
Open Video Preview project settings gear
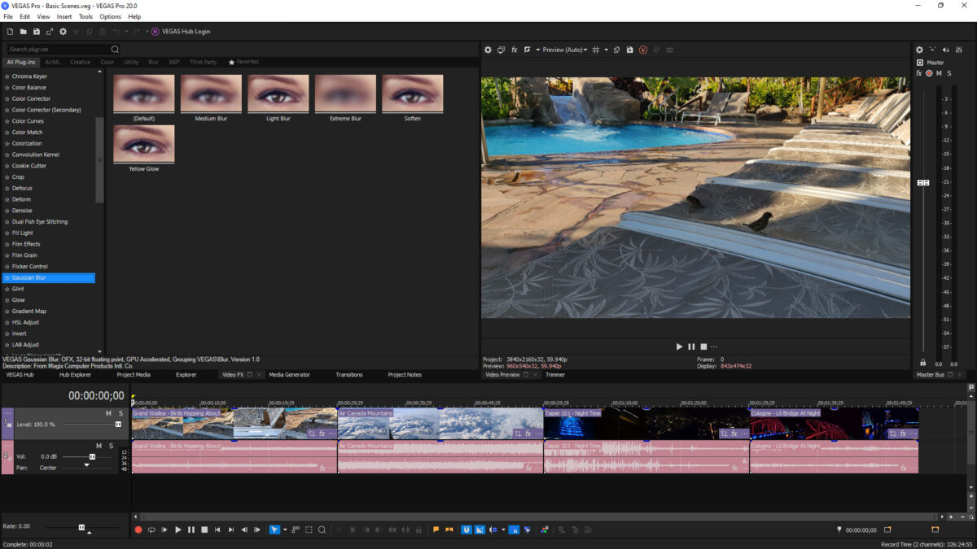click(488, 50)
